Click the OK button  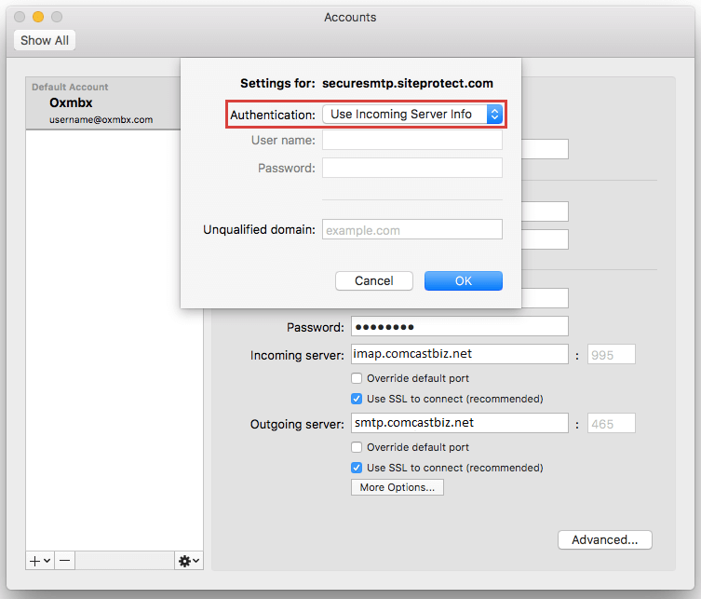[x=463, y=280]
